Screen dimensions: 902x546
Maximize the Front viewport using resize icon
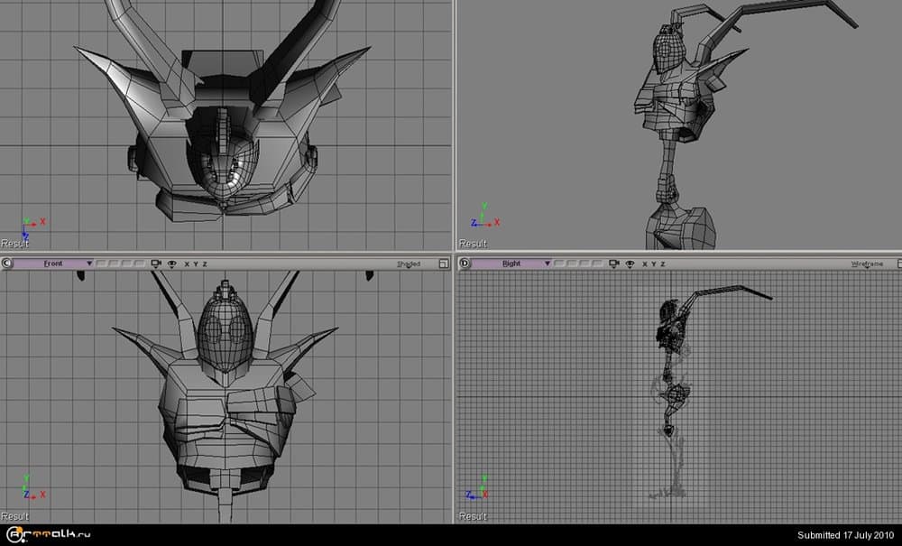(x=442, y=264)
